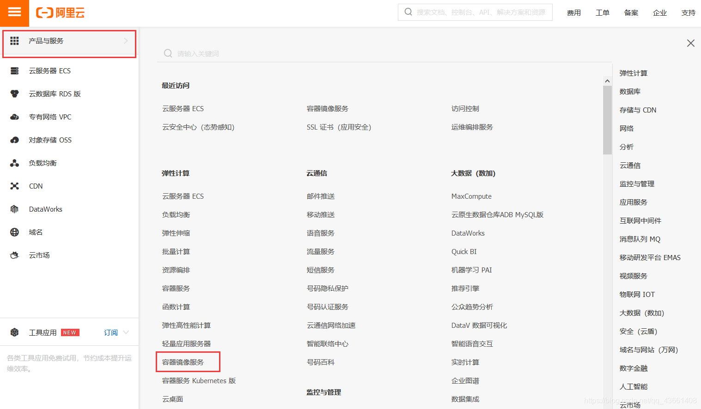Image resolution: width=701 pixels, height=409 pixels.
Task: Open SSL 证书（应用安全）link
Action: [339, 127]
